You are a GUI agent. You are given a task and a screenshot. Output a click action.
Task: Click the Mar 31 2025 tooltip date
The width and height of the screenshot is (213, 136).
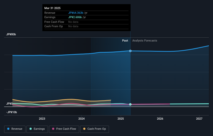pos(52,8)
